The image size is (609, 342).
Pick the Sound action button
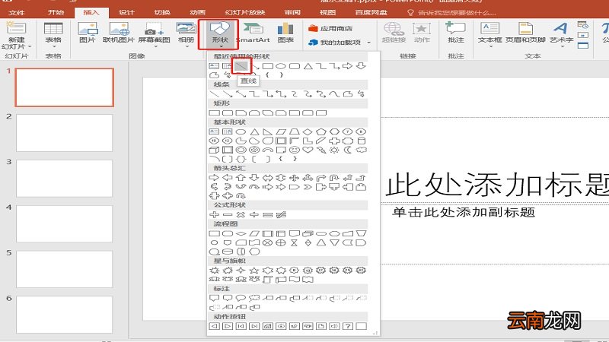coord(334,326)
